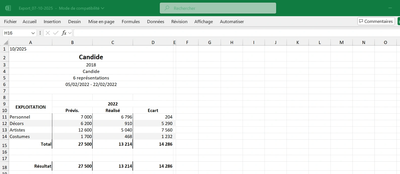This screenshot has height=174, width=400.
Task: Click the Select All corner triangle
Action: (x=6, y=42)
